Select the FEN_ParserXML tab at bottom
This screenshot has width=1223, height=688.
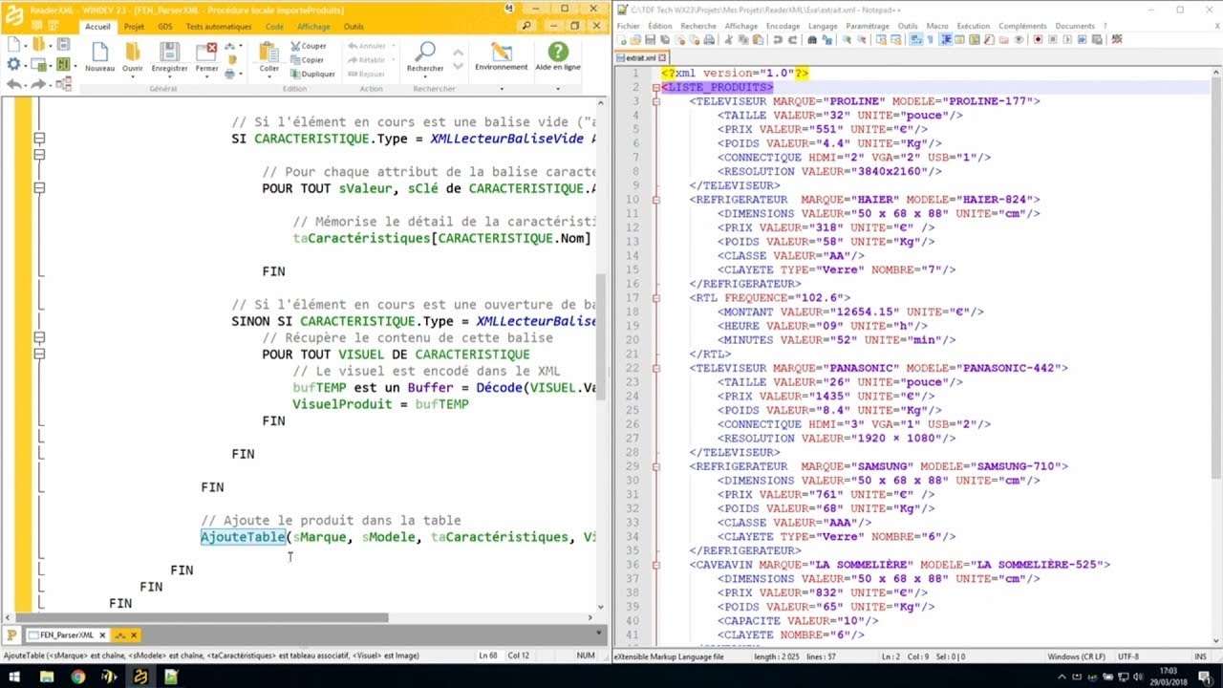pos(66,634)
